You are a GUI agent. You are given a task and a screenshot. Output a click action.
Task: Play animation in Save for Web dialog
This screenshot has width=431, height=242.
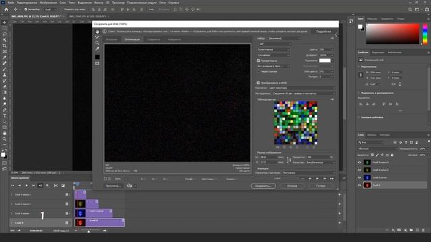point(317,179)
